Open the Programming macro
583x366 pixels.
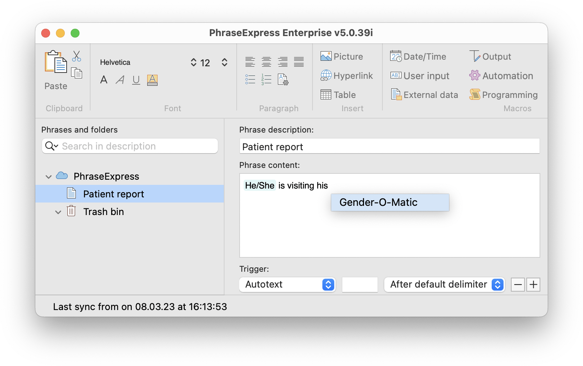point(503,95)
